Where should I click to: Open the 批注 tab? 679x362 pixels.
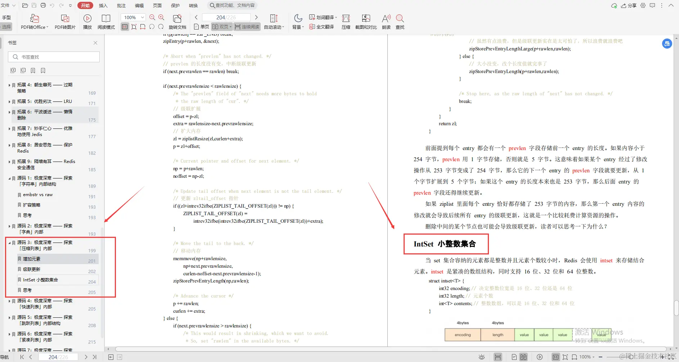point(121,5)
